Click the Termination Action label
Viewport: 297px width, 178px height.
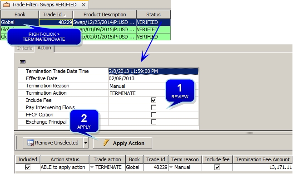click(46, 93)
